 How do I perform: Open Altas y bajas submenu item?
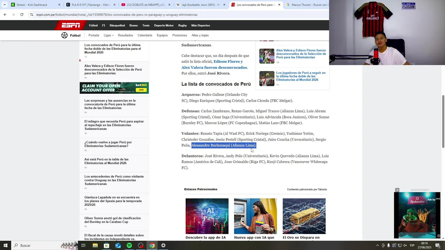tap(200, 35)
